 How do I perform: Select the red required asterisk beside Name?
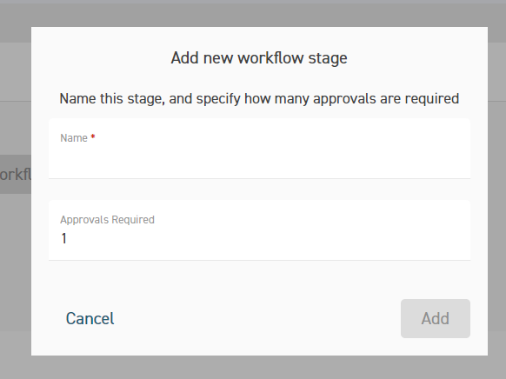[93, 136]
